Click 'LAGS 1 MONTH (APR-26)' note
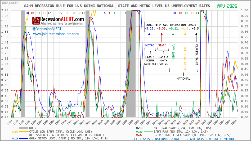251x141 pixels. (x=150, y=61)
